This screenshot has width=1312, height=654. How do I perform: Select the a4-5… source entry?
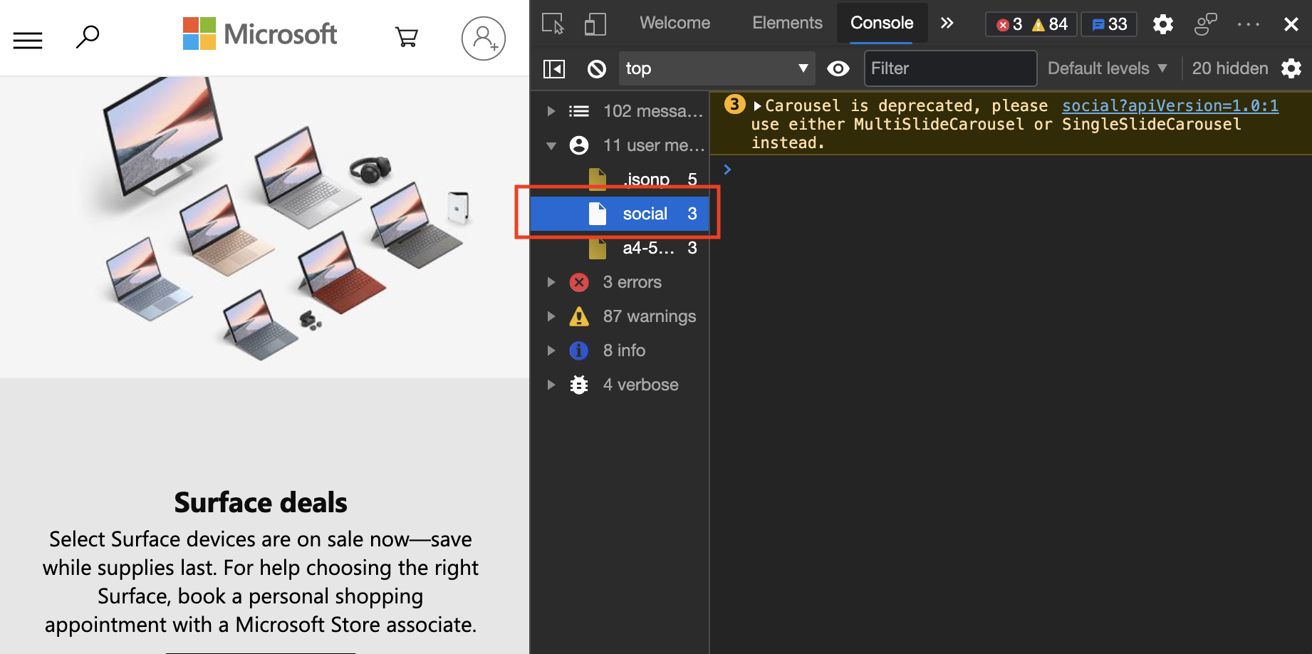[x=620, y=248]
